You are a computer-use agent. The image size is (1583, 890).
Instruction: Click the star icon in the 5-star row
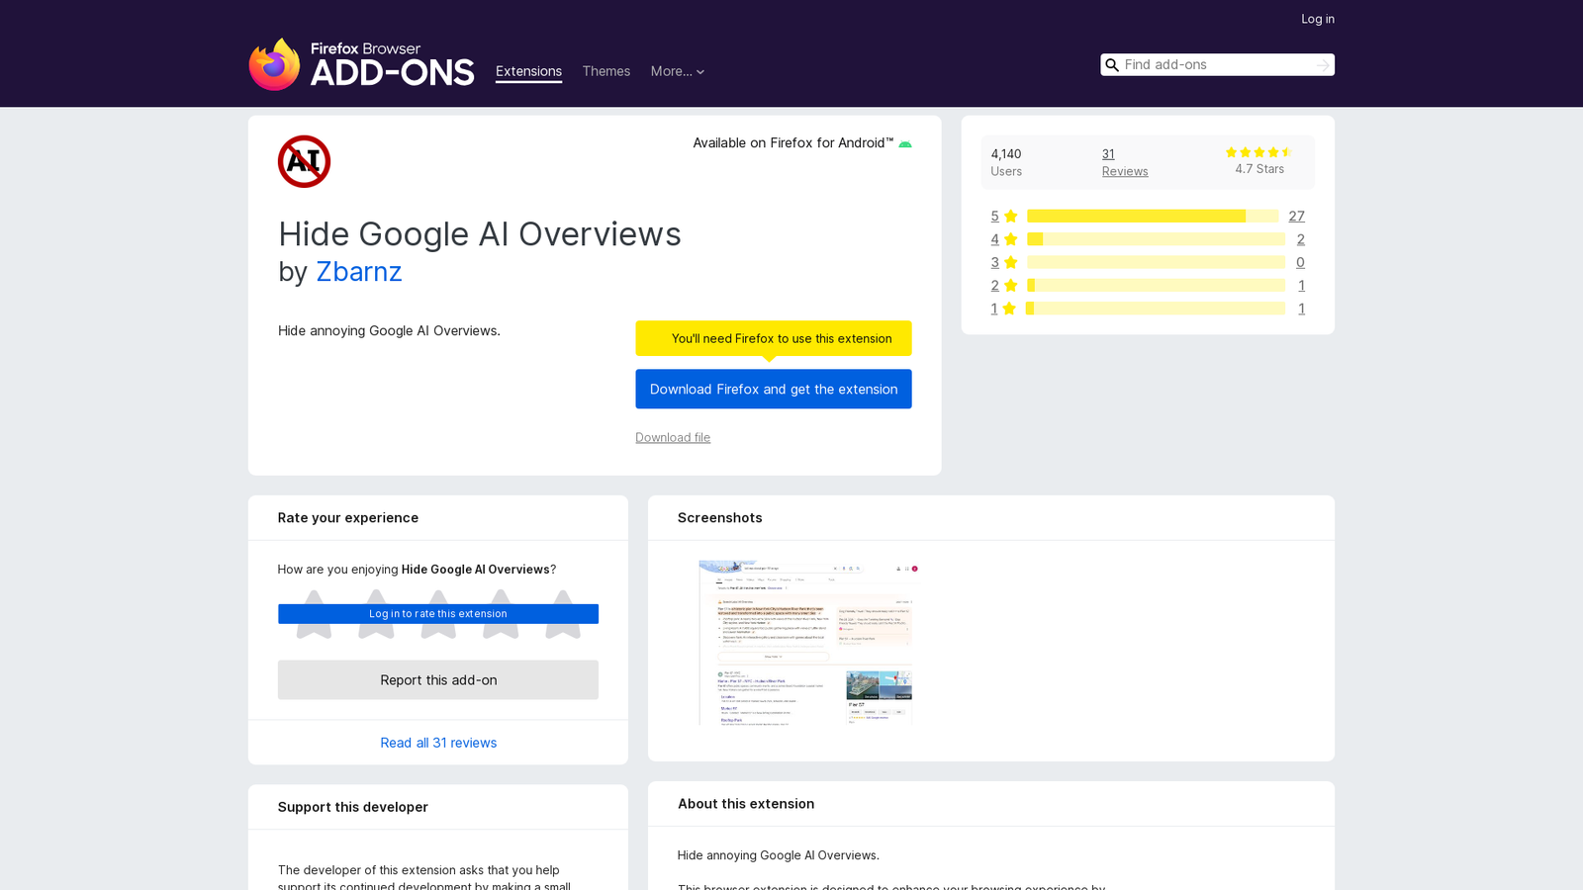(1010, 217)
